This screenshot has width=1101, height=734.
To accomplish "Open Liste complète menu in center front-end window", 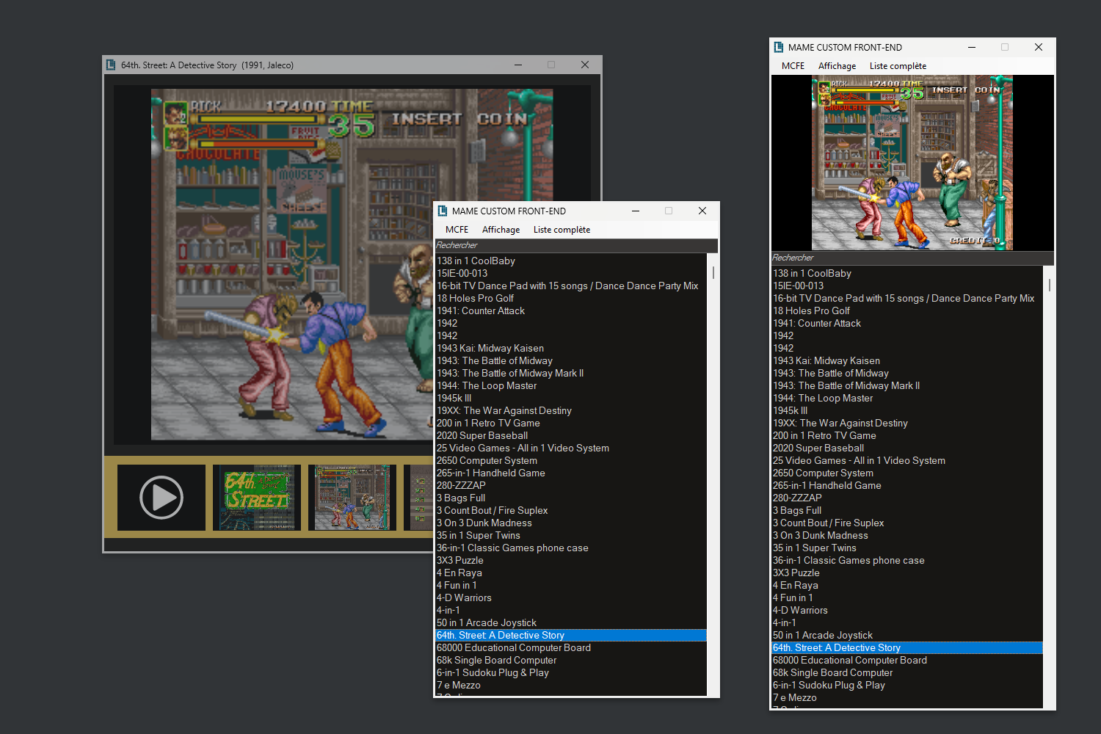I will click(x=562, y=230).
